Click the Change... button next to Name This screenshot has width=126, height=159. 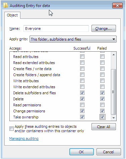[104, 29]
